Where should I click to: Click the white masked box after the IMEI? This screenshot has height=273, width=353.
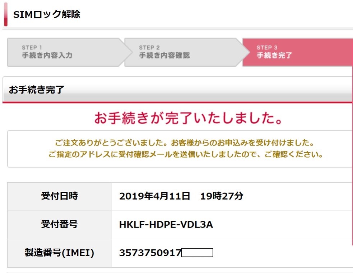pyautogui.click(x=197, y=253)
